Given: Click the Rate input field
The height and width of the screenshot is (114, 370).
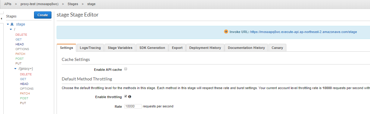Looking at the screenshot, I should tap(133, 106).
